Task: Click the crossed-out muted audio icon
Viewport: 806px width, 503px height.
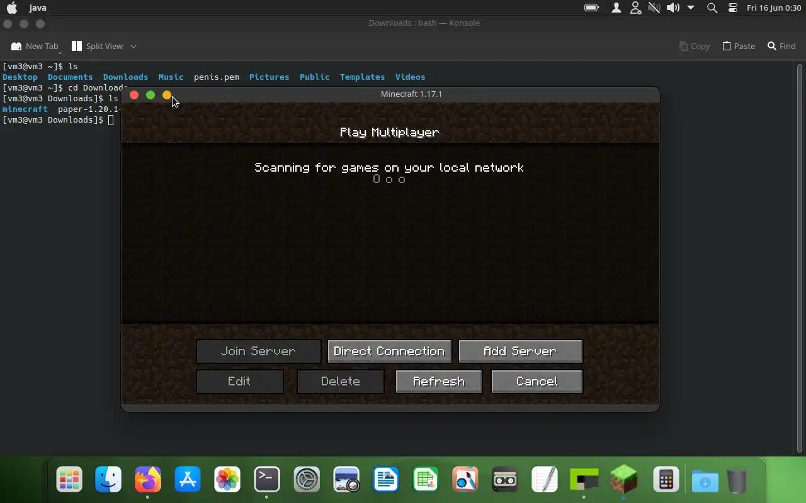Action: tap(654, 8)
